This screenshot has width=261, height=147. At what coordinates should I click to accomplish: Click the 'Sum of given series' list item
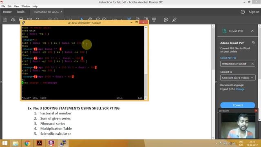tap(55, 118)
